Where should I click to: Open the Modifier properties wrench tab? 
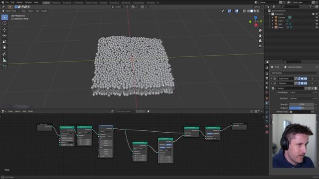click(267, 103)
